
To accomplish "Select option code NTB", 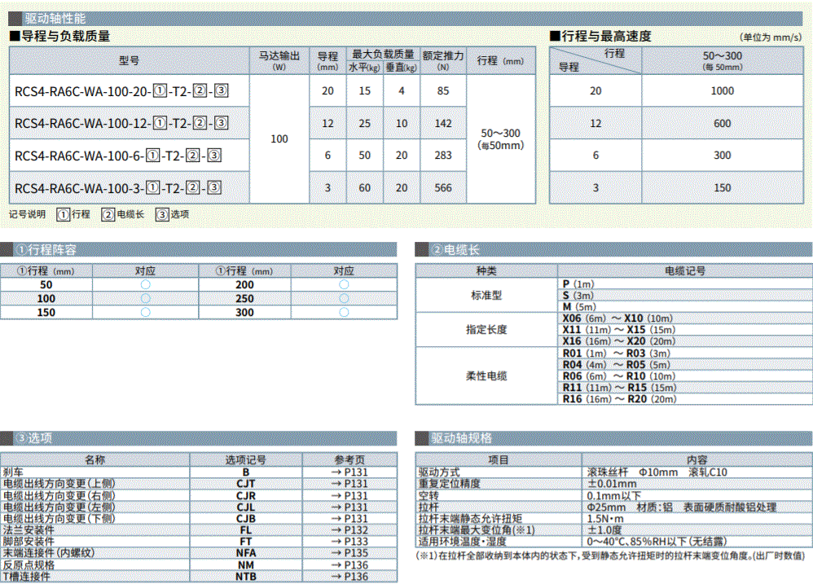I will [x=246, y=576].
